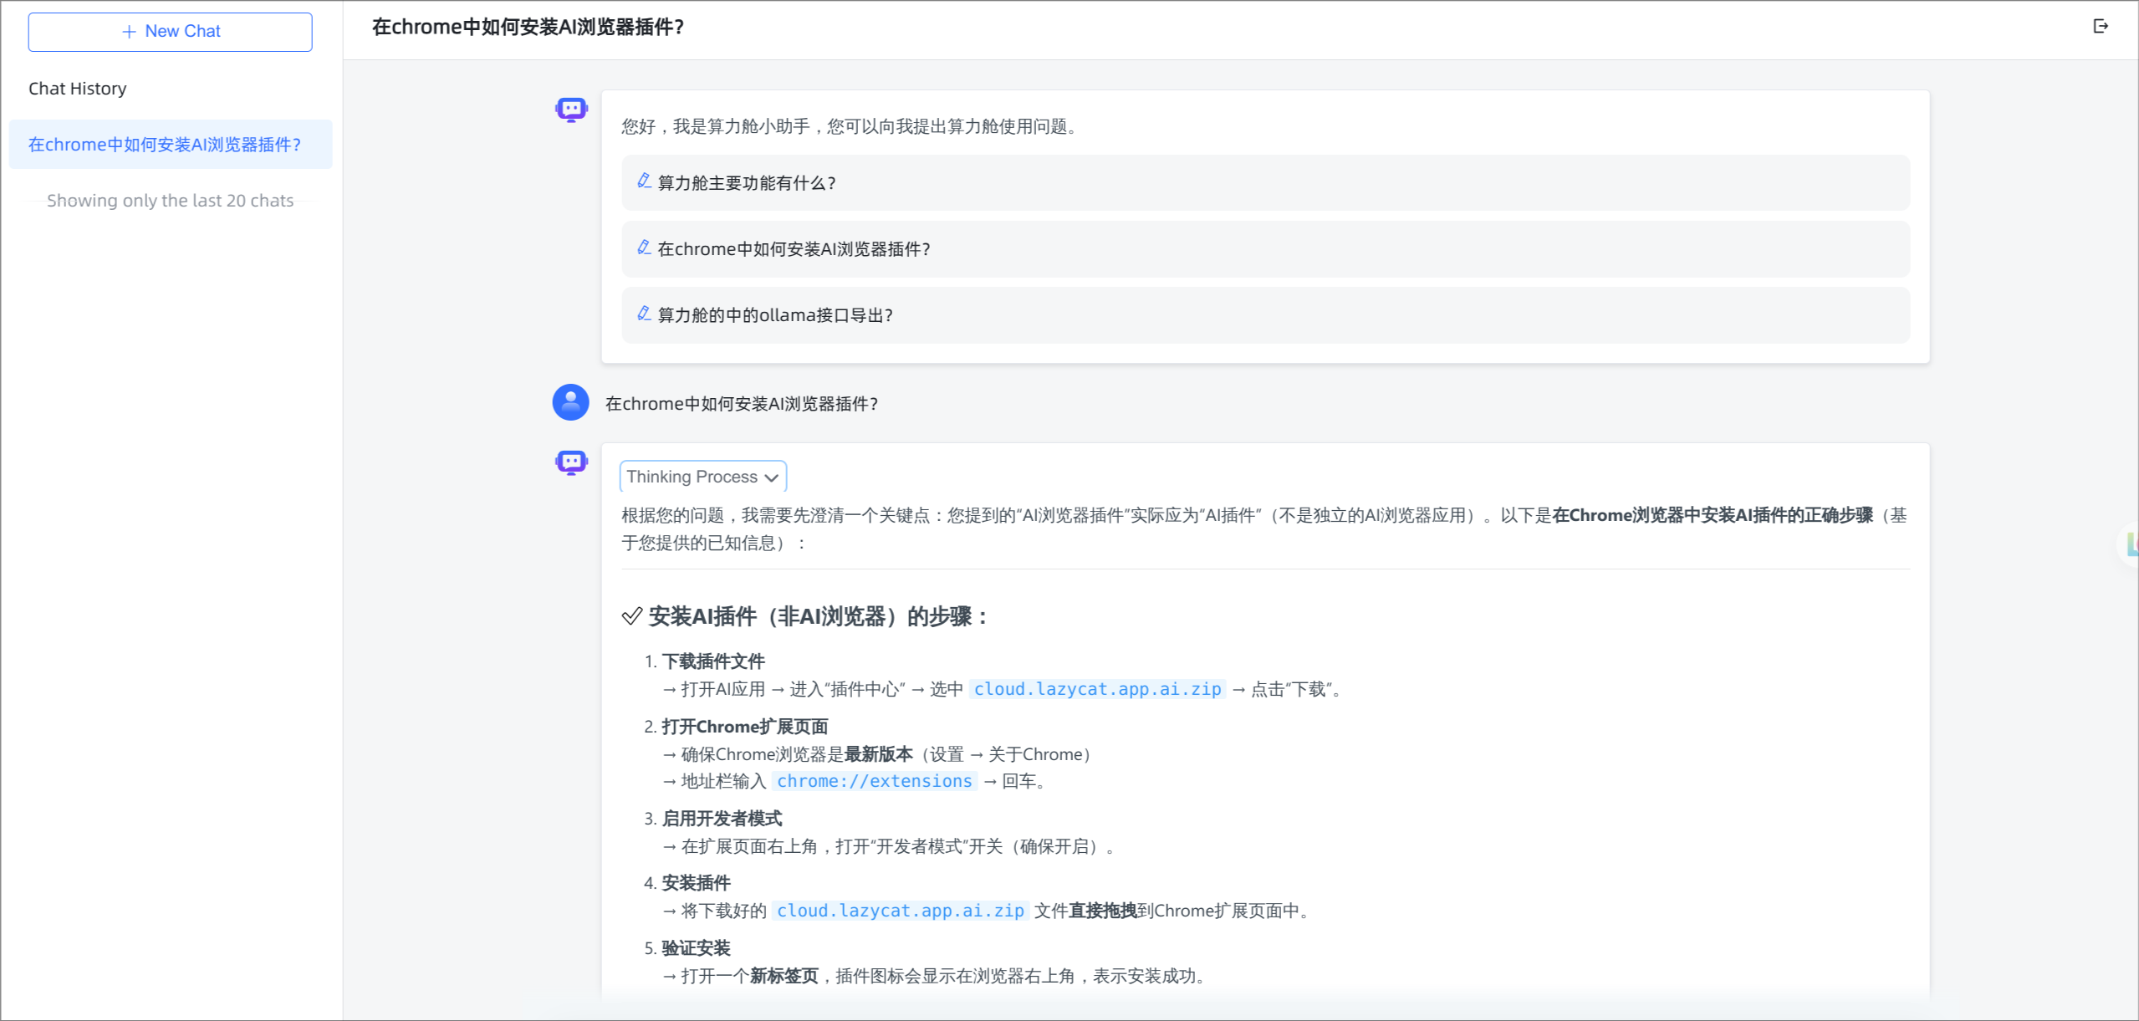Click the Chat History heading

(78, 89)
